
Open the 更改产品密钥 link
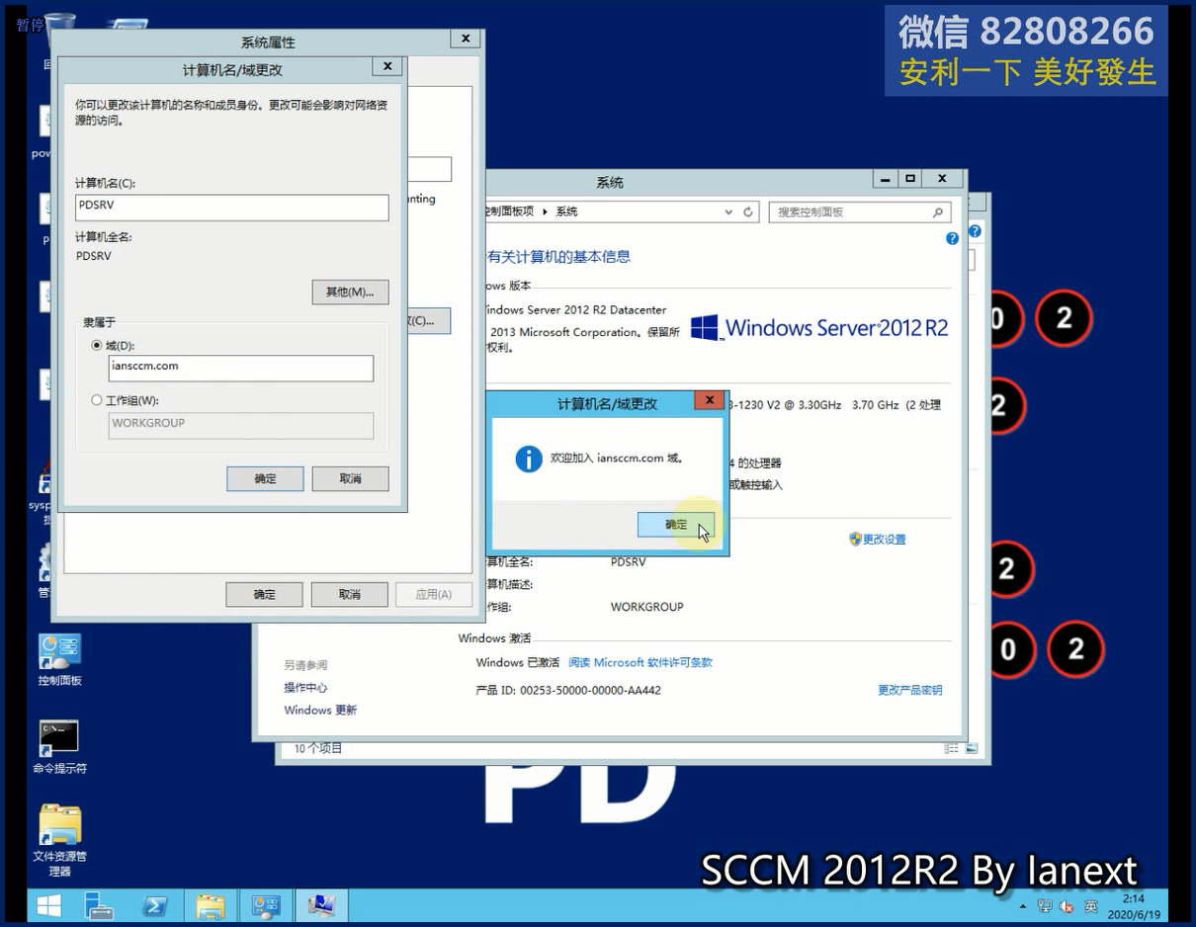(x=910, y=691)
